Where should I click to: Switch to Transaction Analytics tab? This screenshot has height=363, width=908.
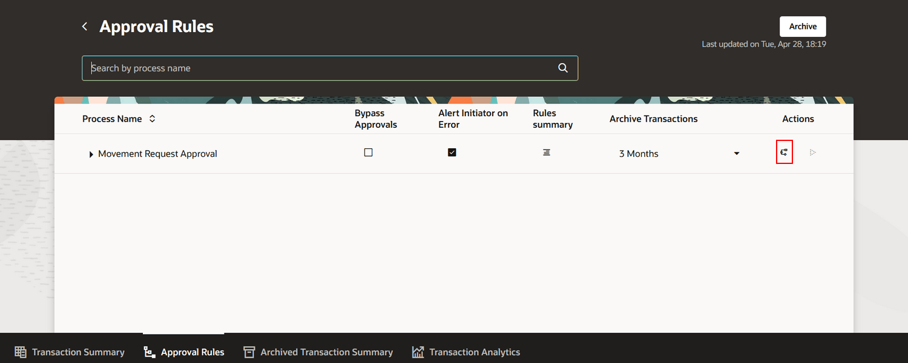tap(466, 352)
